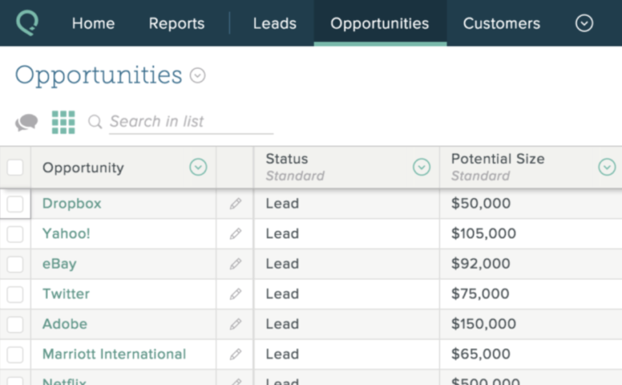Go to the Home tab
Viewport: 622px width, 385px height.
pos(93,23)
